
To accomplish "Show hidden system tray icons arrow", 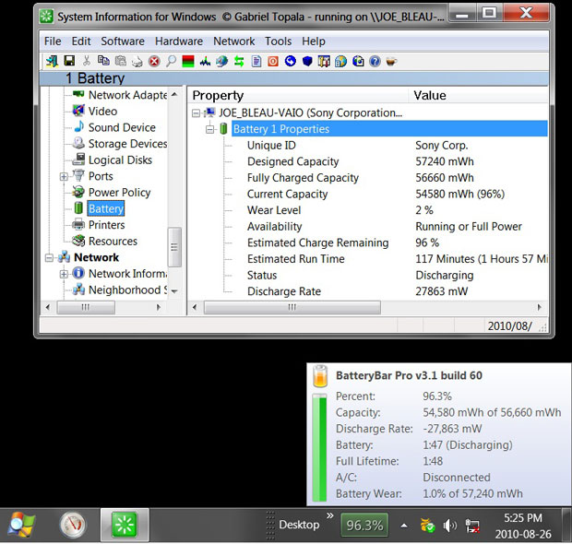I will pyautogui.click(x=404, y=526).
